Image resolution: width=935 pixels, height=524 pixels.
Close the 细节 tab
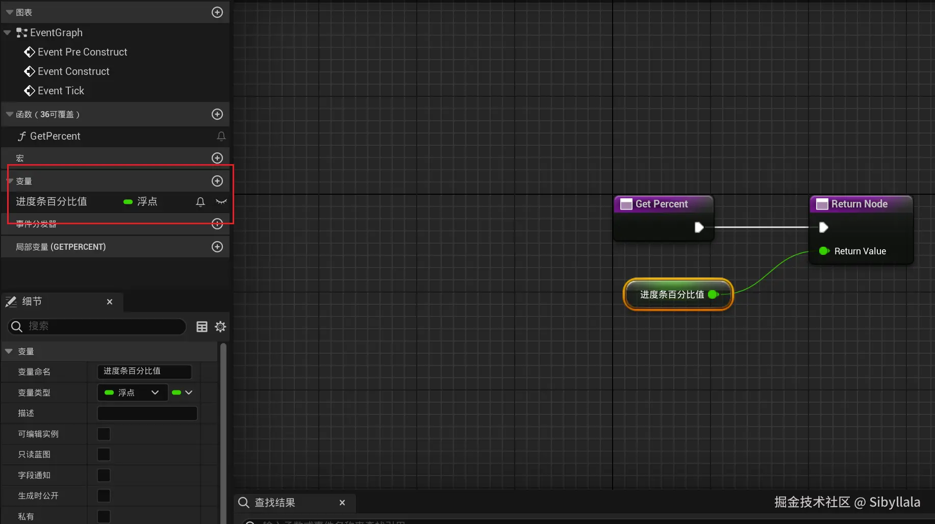[110, 302]
